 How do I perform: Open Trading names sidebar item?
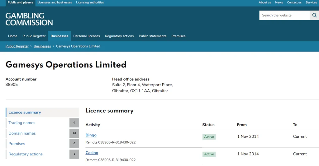[42, 123]
